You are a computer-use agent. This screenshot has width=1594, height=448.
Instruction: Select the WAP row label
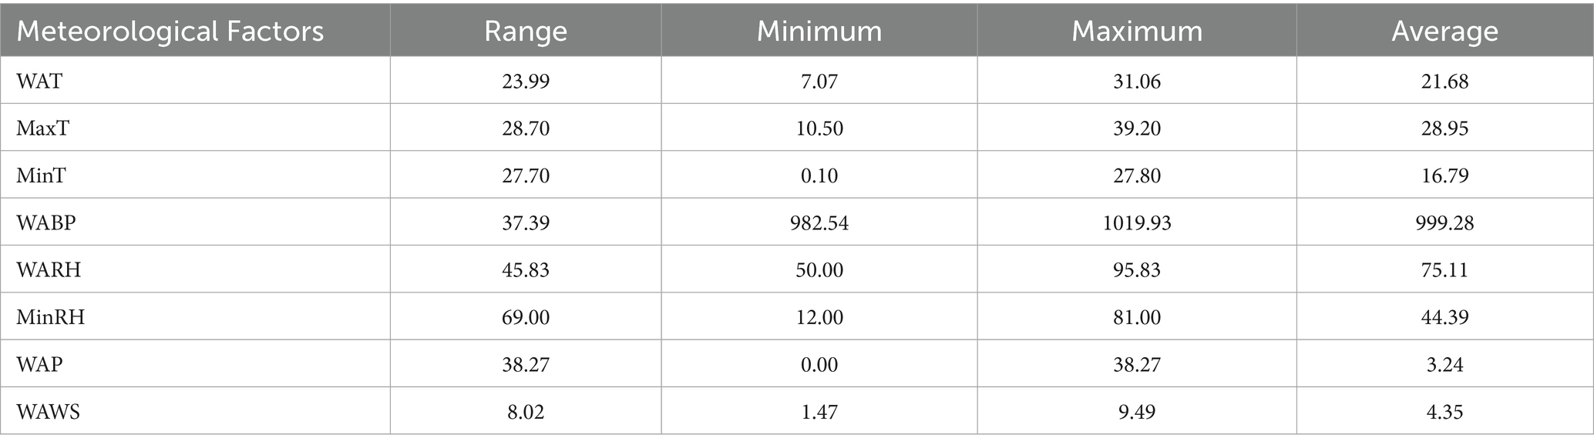[39, 364]
